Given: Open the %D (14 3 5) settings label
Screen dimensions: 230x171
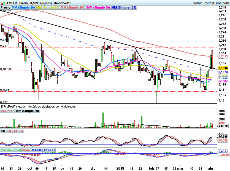Looking at the screenshot, I should pyautogui.click(x=15, y=131).
